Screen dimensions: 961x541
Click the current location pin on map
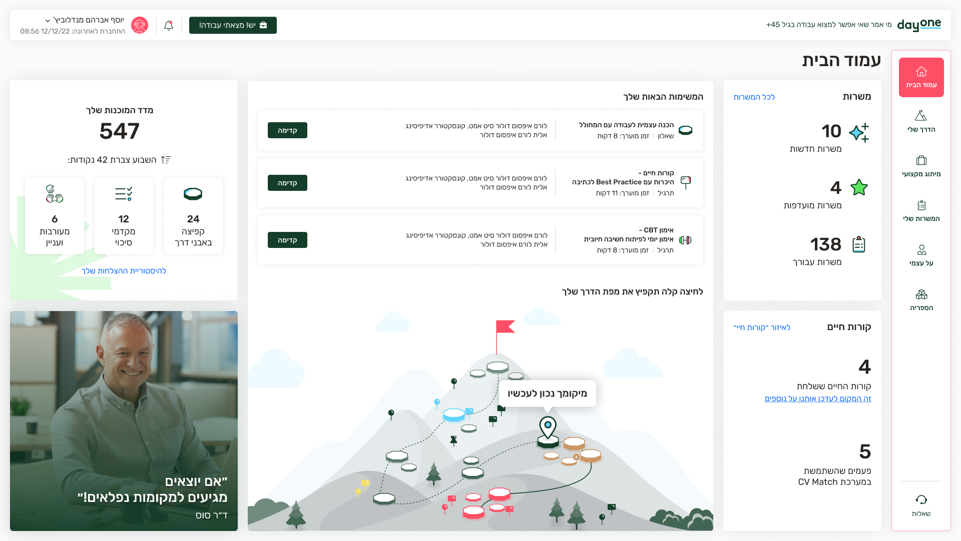[x=548, y=427]
